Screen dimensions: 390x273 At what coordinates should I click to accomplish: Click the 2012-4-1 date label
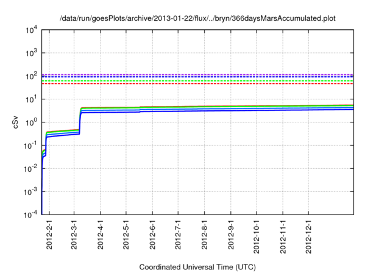pos(101,235)
